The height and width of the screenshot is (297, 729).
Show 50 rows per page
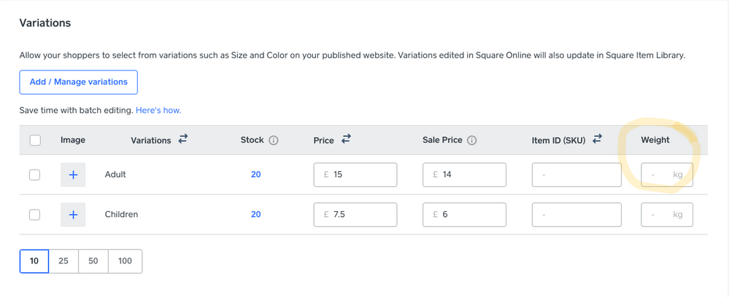[x=93, y=261]
